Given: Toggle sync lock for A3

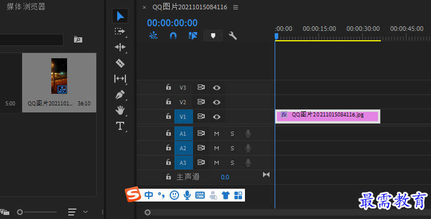Looking at the screenshot, I should point(201,162).
